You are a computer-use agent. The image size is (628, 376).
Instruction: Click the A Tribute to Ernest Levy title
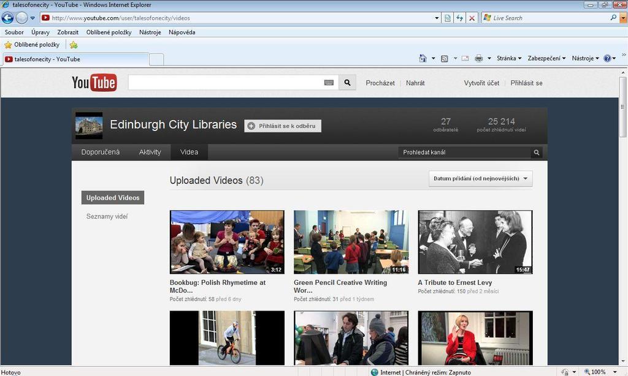455,282
